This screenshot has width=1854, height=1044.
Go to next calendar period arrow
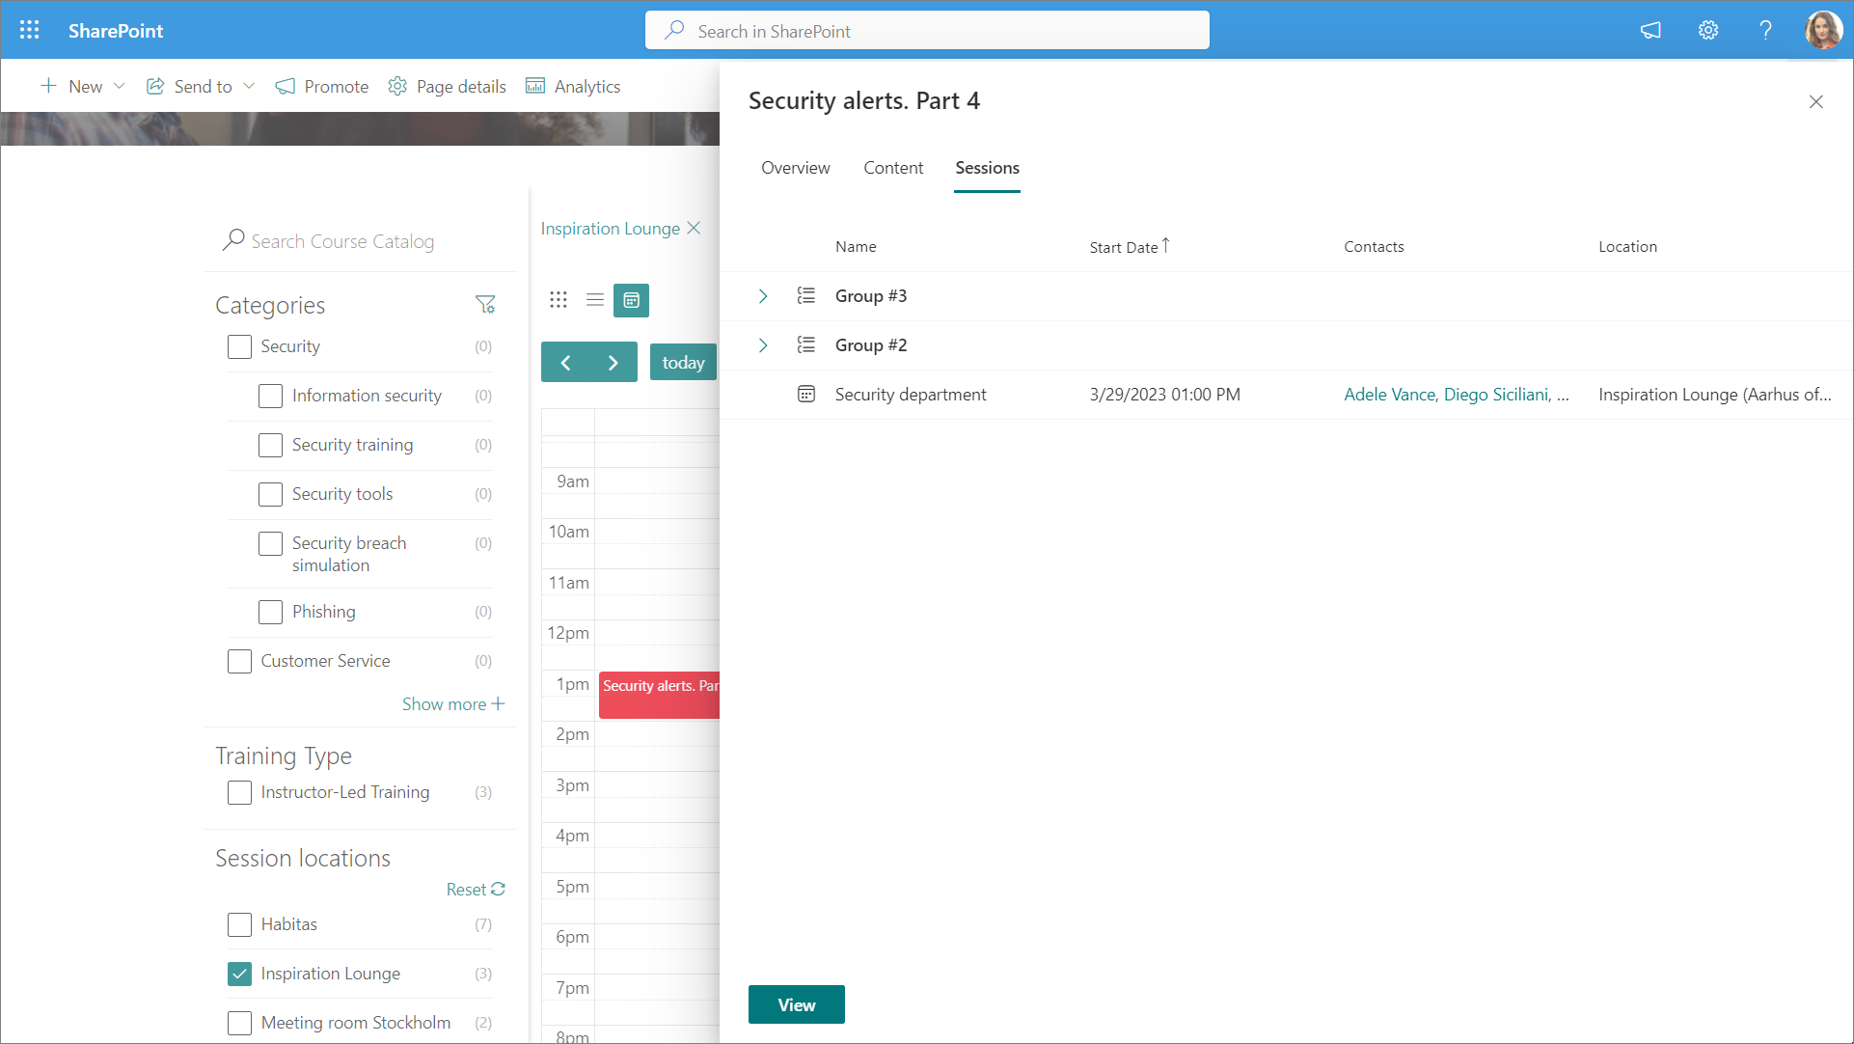(613, 363)
